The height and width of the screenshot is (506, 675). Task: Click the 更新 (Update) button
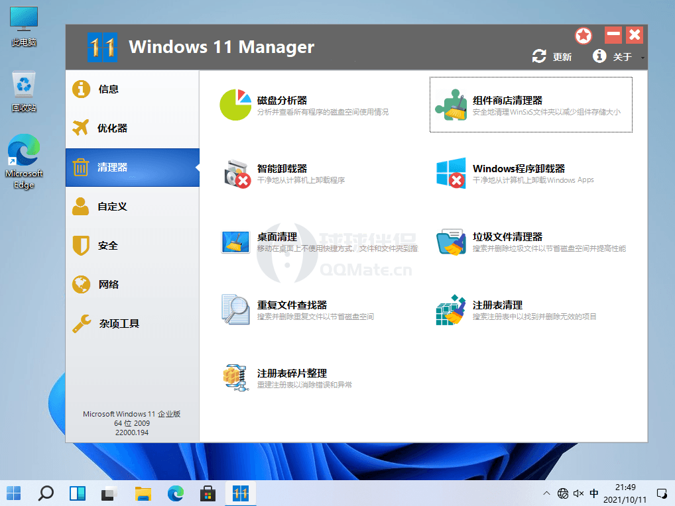coord(552,57)
